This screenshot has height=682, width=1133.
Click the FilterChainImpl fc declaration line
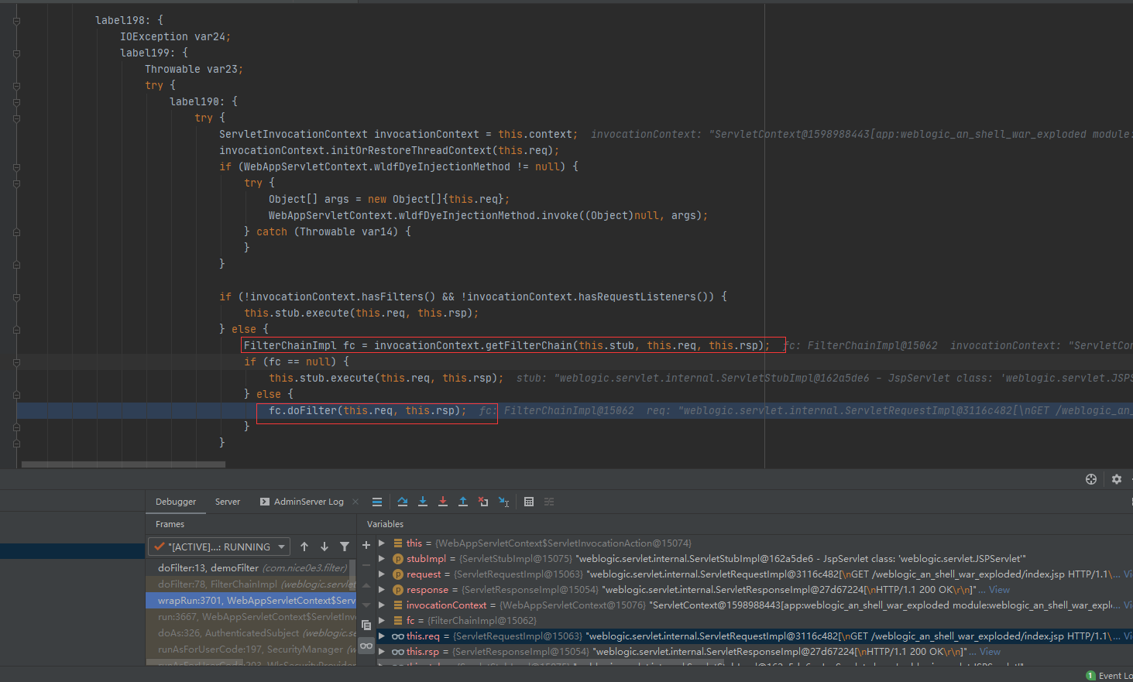pos(506,346)
